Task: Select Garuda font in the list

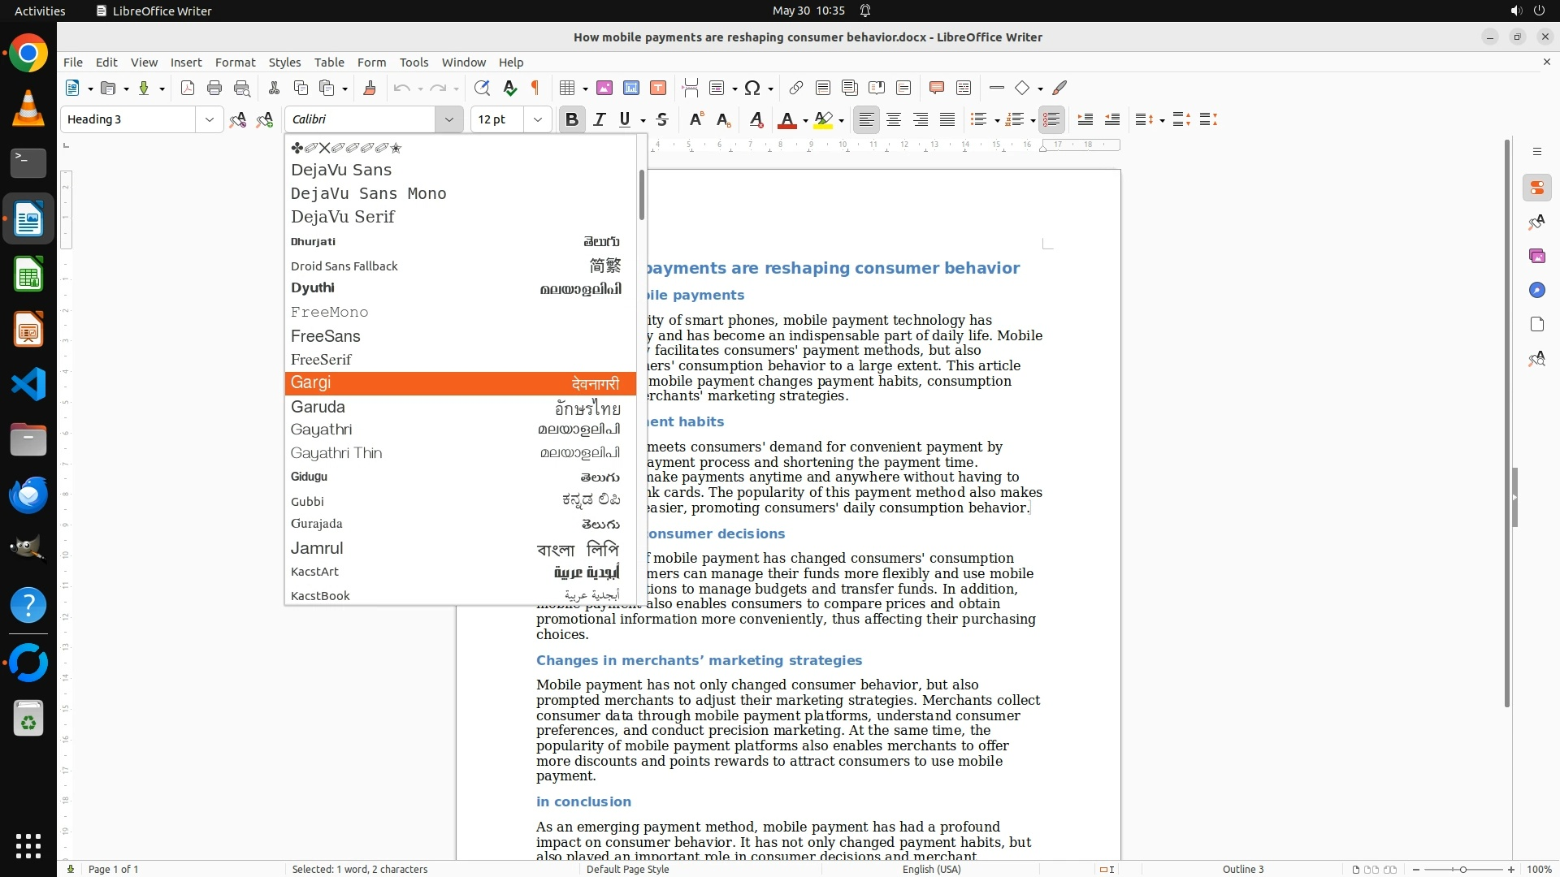Action: [x=318, y=407]
